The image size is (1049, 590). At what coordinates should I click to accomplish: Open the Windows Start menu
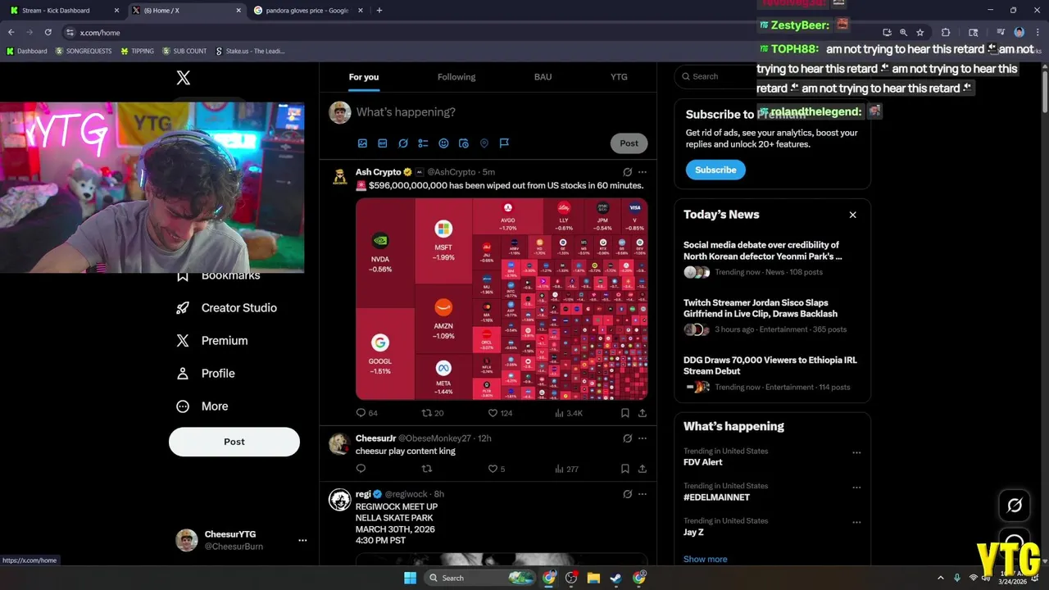(x=410, y=578)
